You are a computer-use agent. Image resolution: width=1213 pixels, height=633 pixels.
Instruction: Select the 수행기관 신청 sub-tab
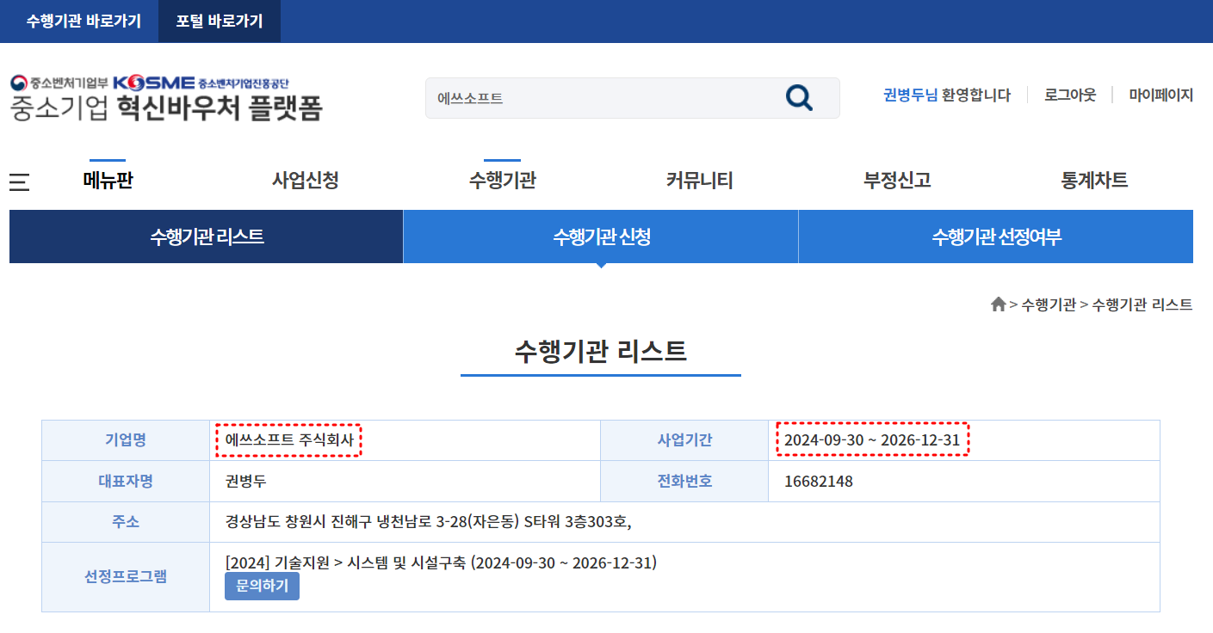[x=601, y=237]
